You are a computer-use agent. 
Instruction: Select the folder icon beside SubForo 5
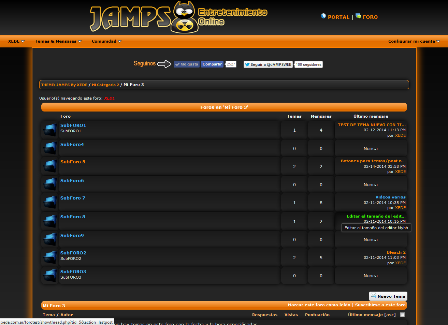click(x=50, y=166)
